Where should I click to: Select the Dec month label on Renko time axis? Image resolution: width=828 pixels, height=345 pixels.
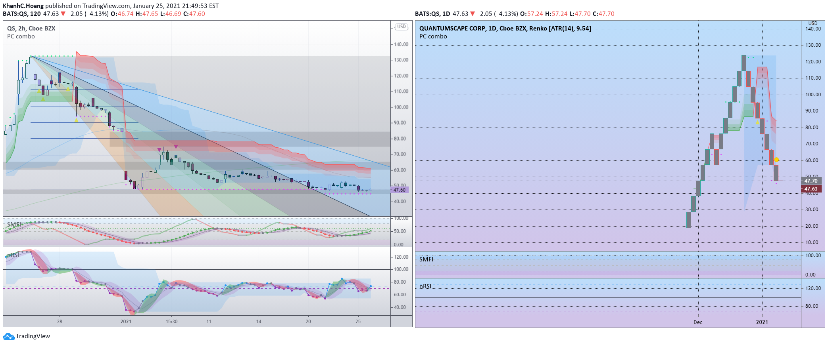698,322
